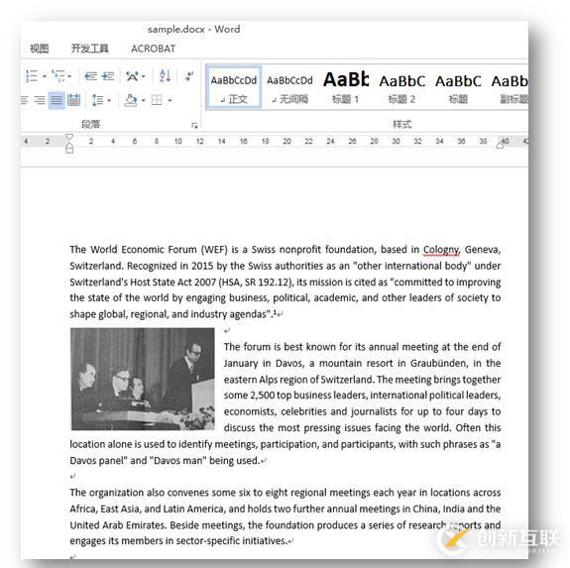Image resolution: width=570 pixels, height=568 pixels.
Task: Toggle justify alignment on
Action: pos(57,100)
